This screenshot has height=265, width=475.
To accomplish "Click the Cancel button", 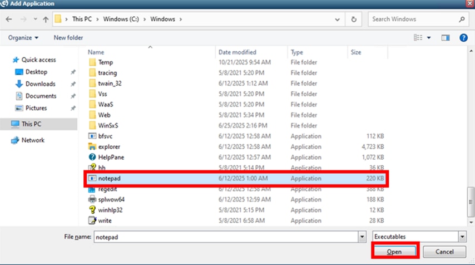I will (444, 252).
